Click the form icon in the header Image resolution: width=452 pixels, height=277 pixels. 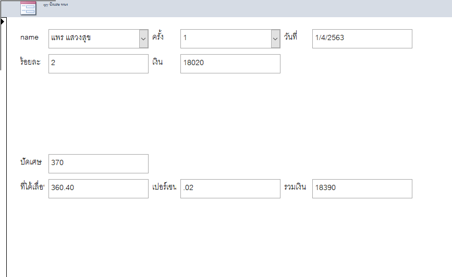(x=28, y=8)
